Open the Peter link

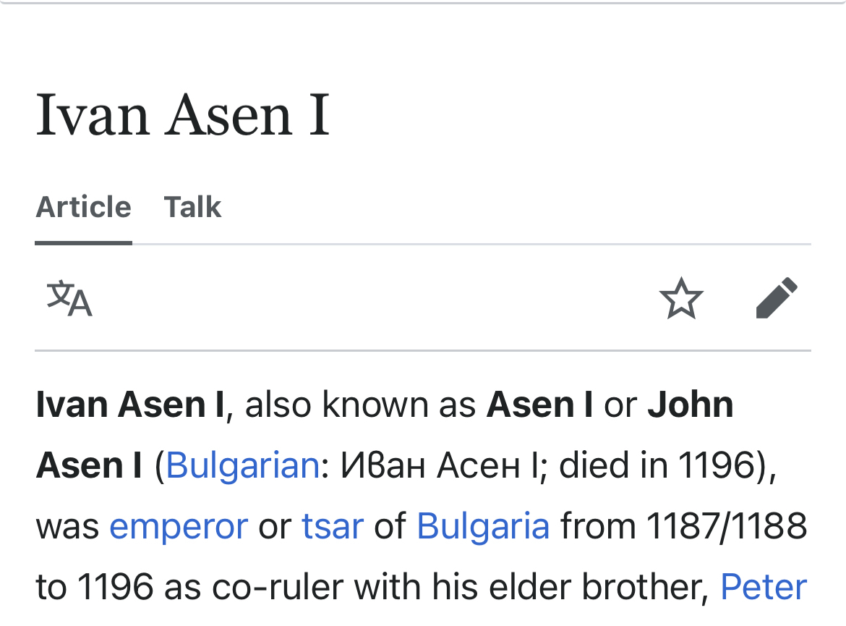[764, 587]
